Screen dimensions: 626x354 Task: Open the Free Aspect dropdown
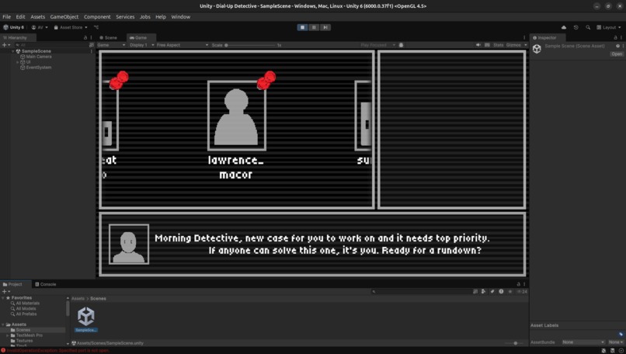183,45
